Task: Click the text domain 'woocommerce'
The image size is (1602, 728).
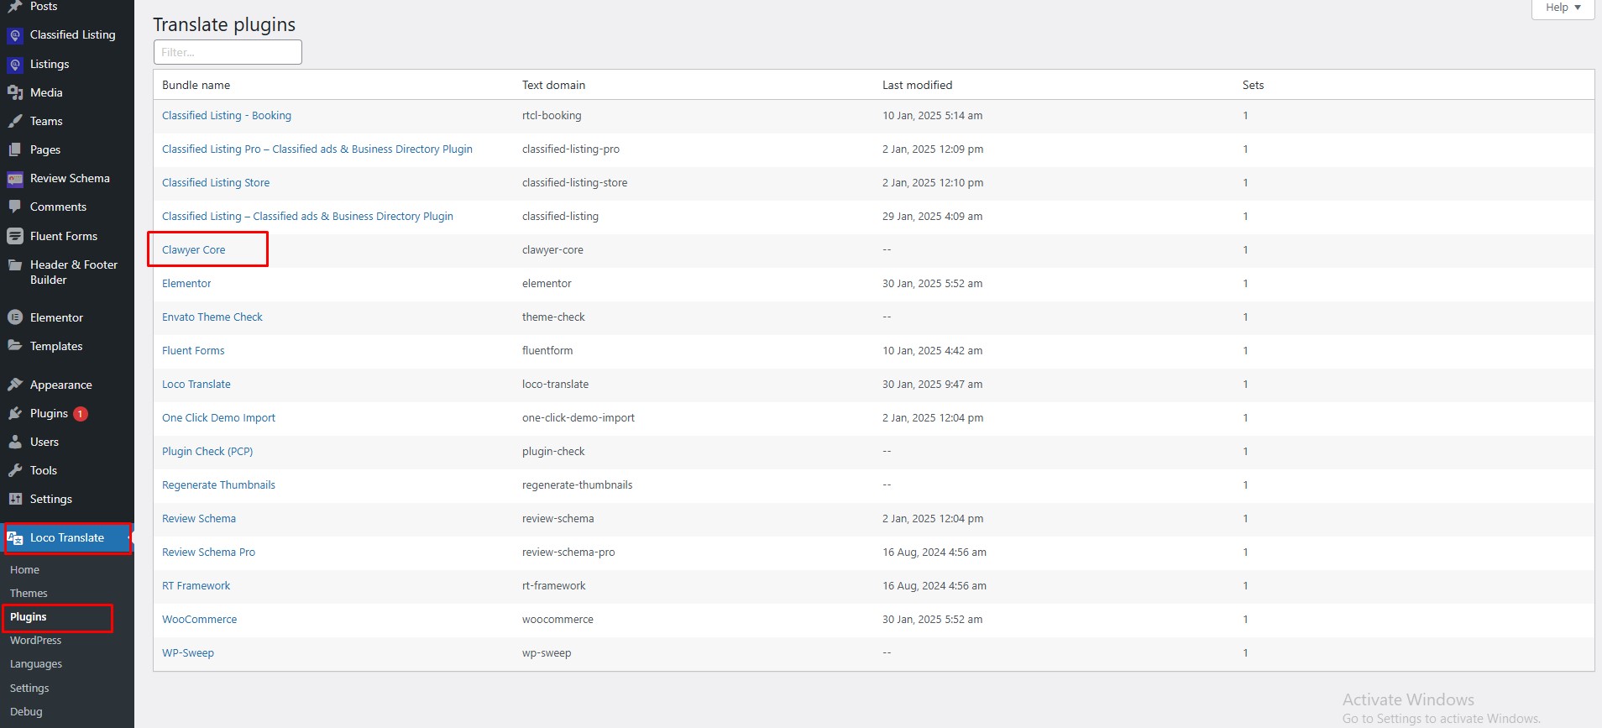Action: point(558,620)
